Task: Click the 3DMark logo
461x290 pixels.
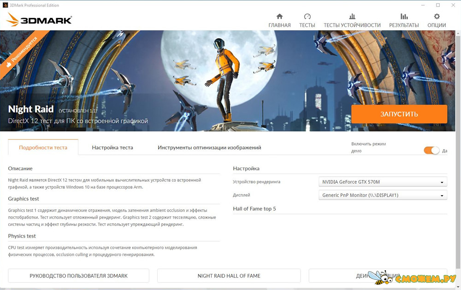Action: [x=39, y=19]
